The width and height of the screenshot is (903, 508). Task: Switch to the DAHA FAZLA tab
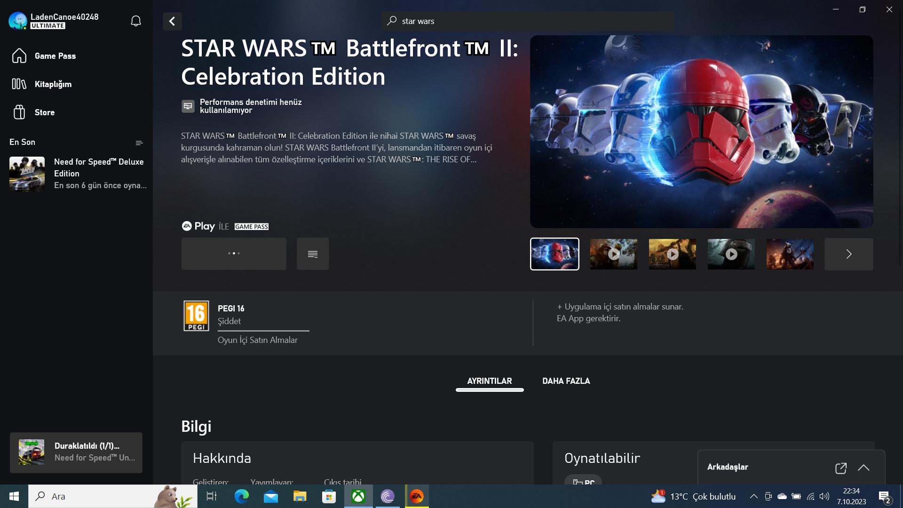[x=566, y=381]
